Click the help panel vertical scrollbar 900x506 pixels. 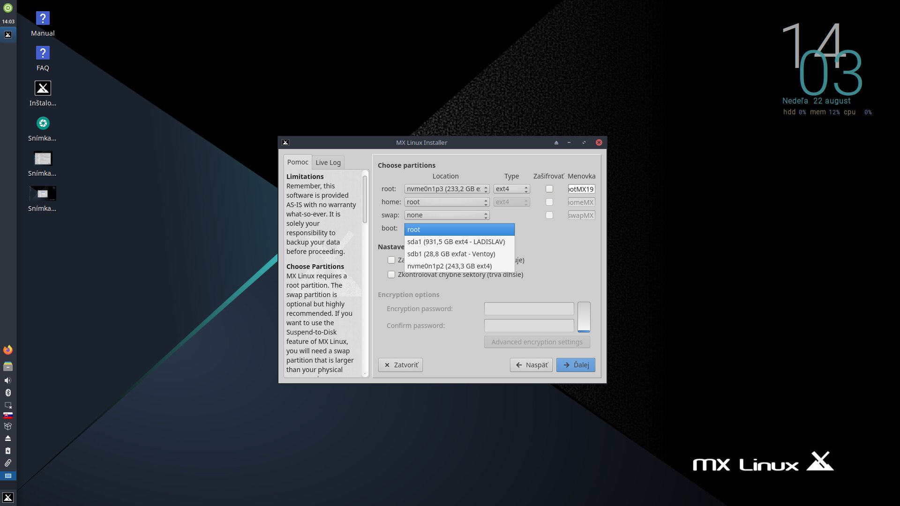tap(365, 199)
